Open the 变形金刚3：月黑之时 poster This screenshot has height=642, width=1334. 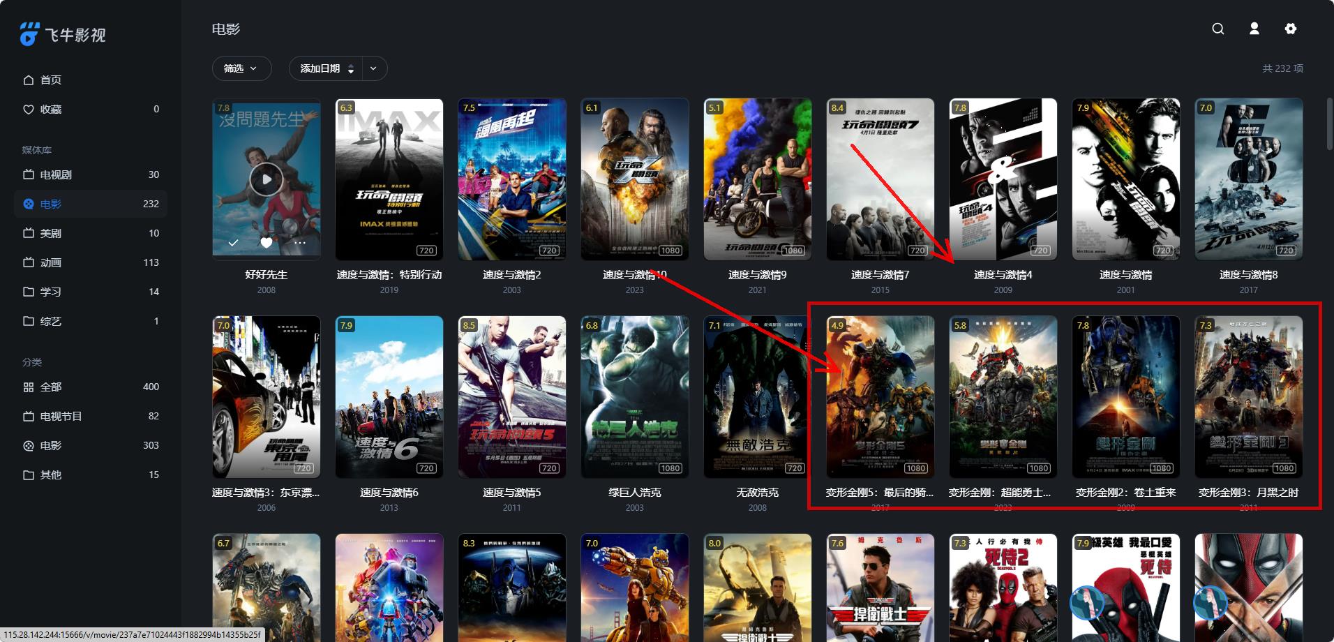(x=1249, y=397)
